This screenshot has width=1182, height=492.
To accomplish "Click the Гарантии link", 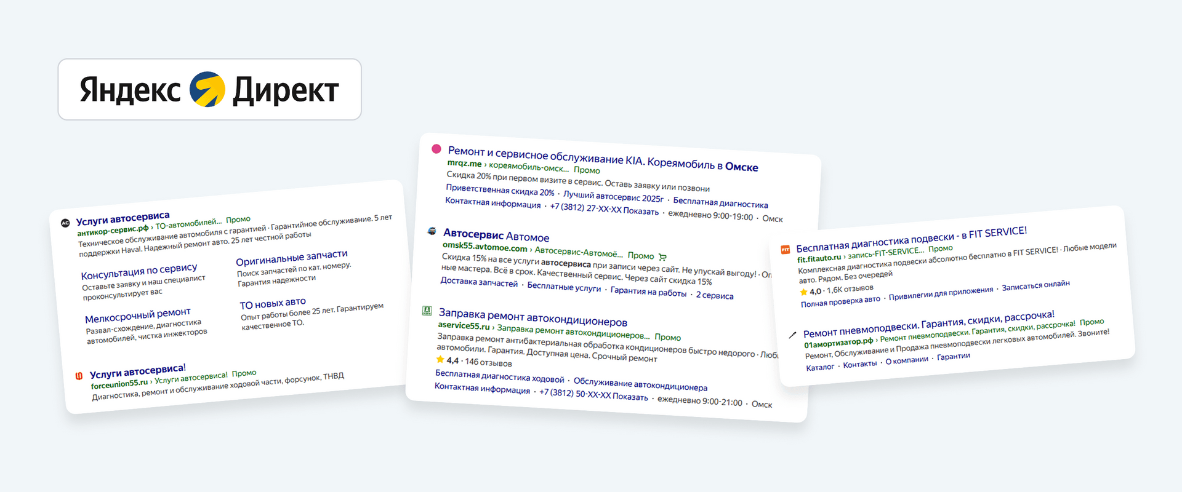I will click(x=953, y=356).
